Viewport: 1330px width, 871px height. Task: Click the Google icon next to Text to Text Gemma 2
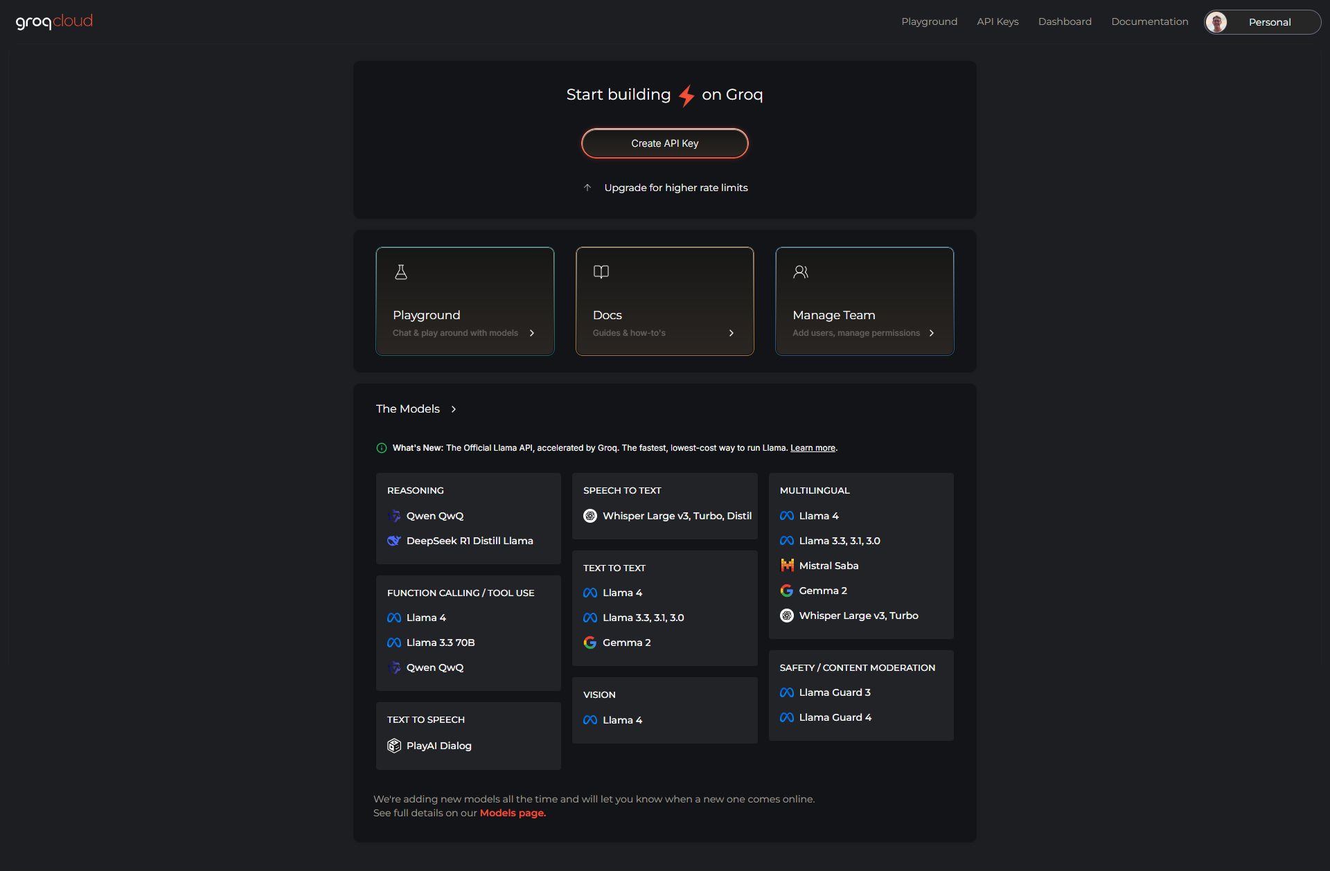click(590, 643)
